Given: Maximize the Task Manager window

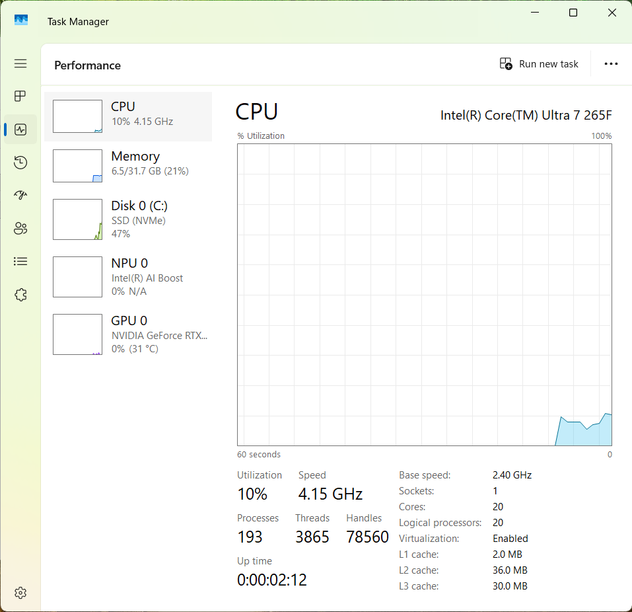Looking at the screenshot, I should pos(573,13).
